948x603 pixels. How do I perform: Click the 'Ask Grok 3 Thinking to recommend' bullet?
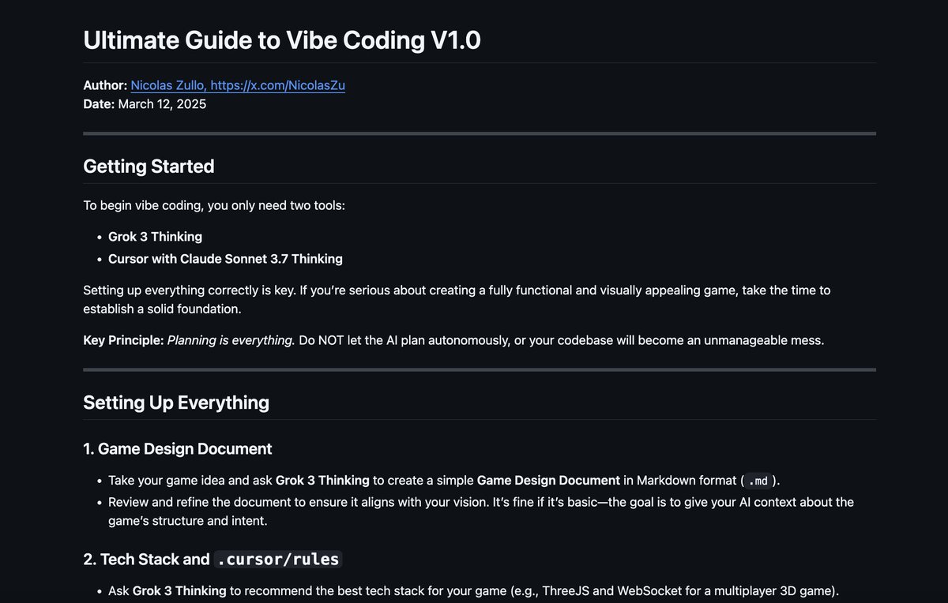click(x=474, y=591)
